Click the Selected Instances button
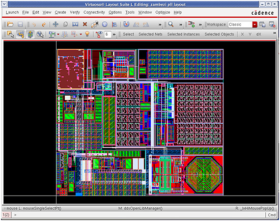The width and height of the screenshot is (280, 221). tap(183, 34)
